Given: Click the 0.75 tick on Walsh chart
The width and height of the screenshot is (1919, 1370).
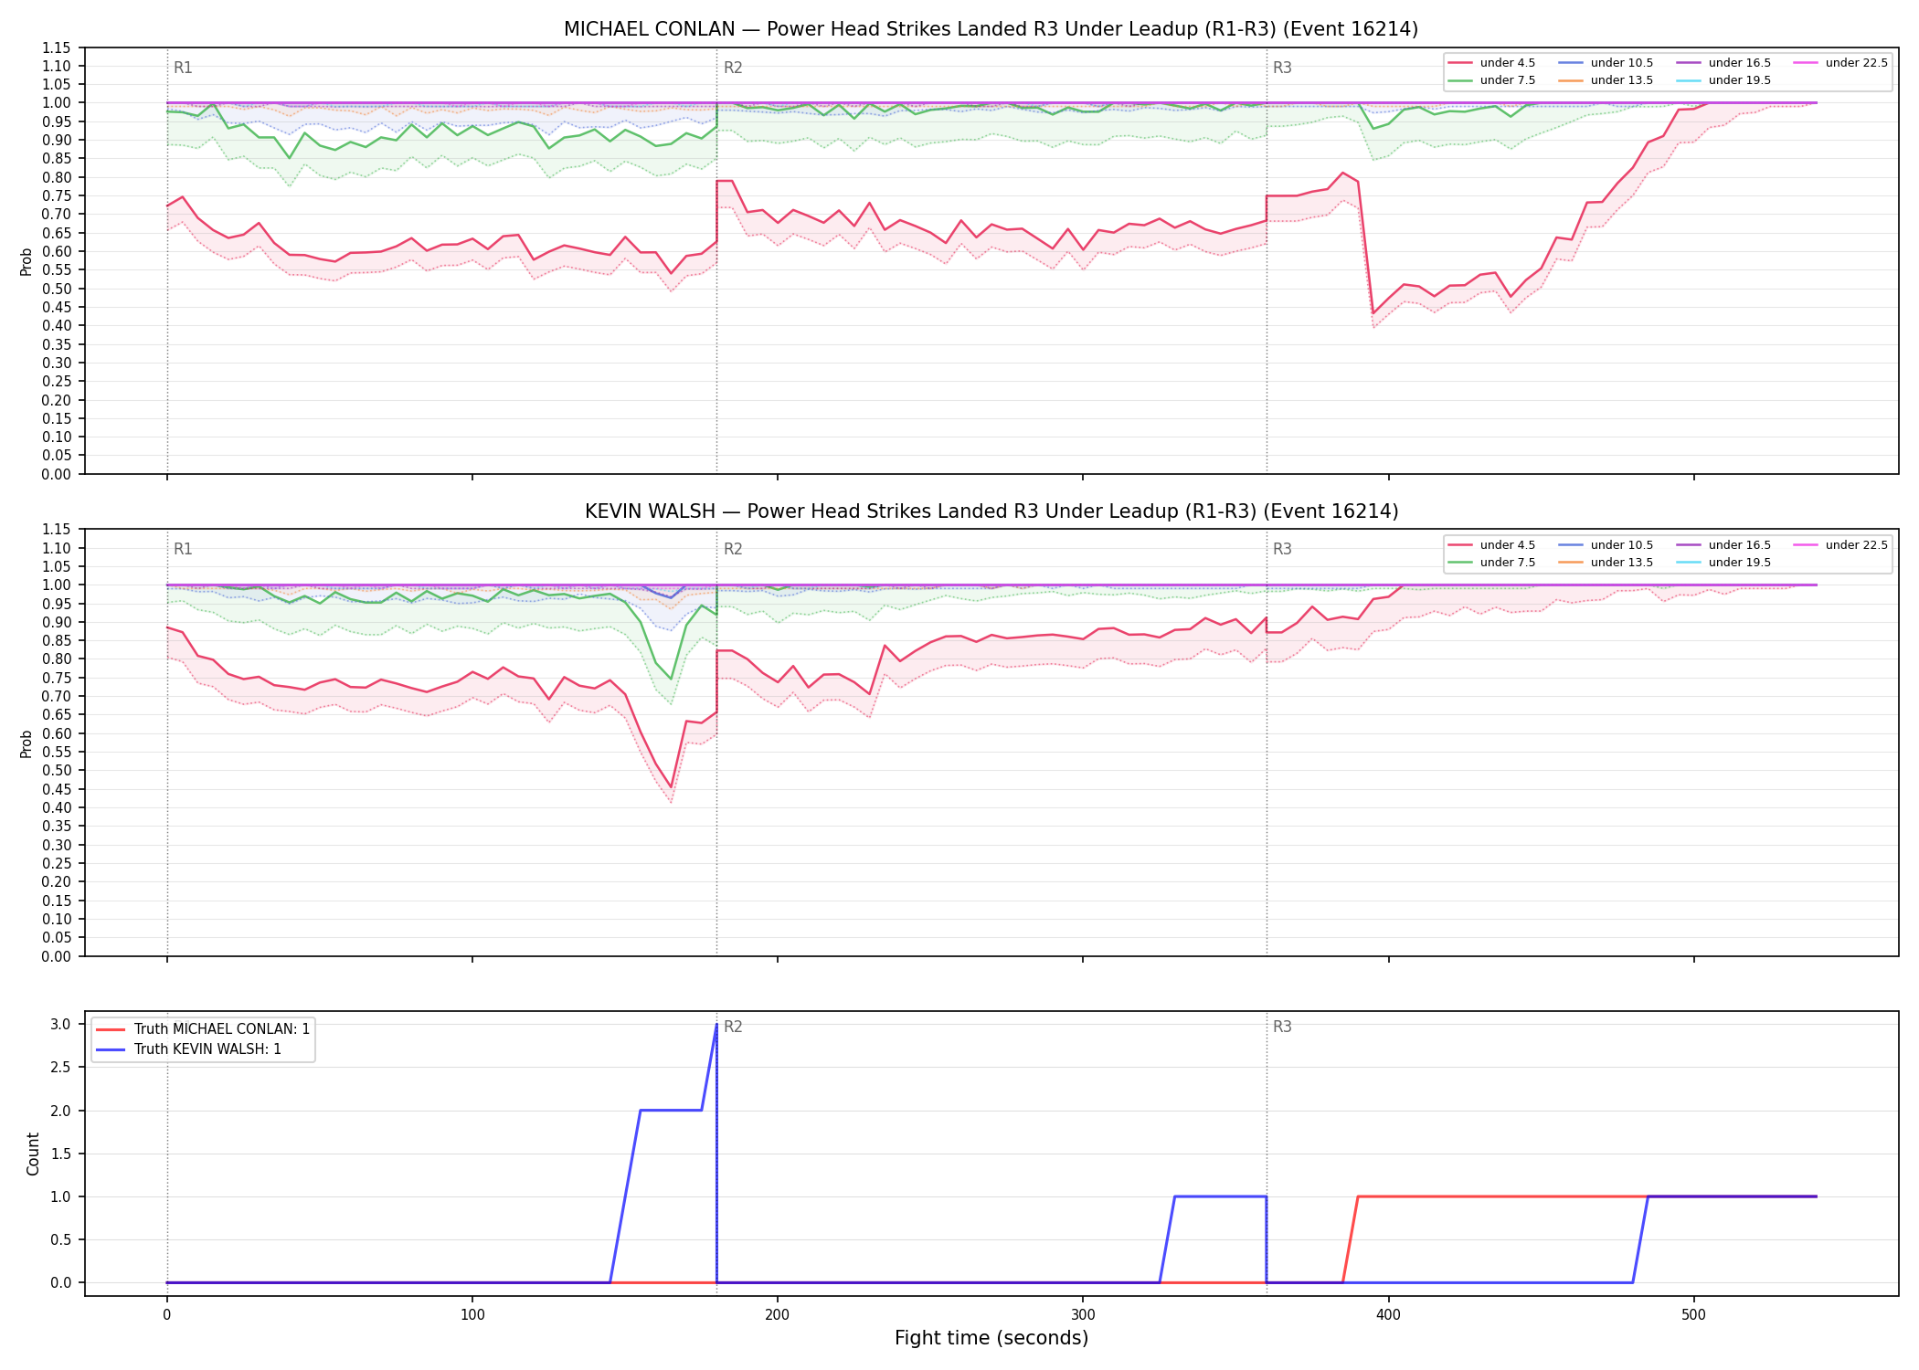Looking at the screenshot, I should click(x=57, y=678).
